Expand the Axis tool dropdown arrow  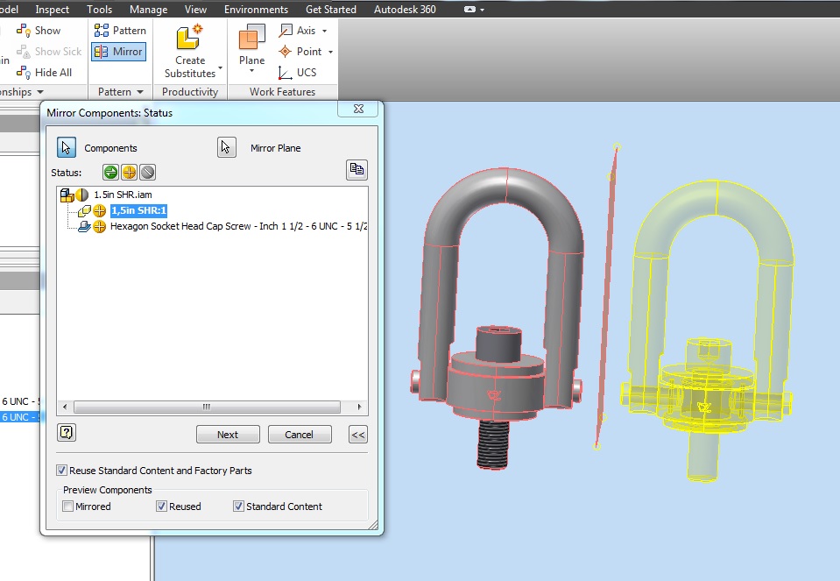[323, 30]
